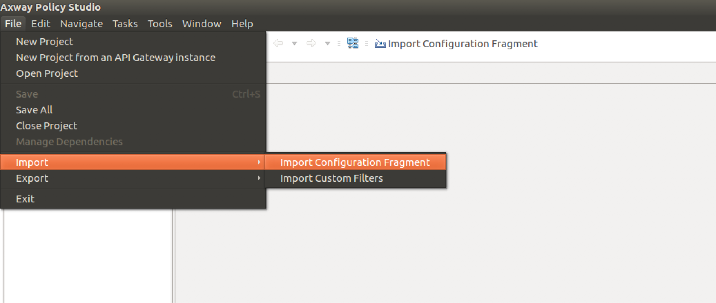716x303 pixels.
Task: Choose Close Project
Action: 133,126
